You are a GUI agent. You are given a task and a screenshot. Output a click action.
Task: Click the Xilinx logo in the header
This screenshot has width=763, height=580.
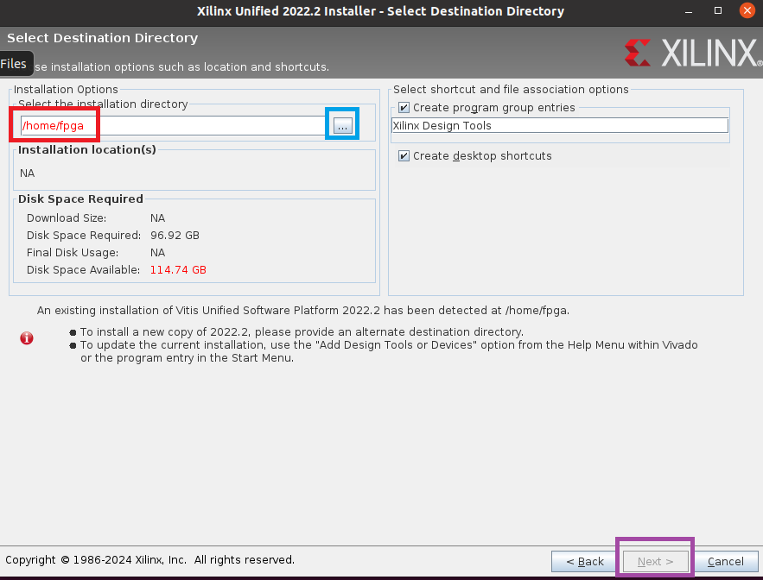pyautogui.click(x=692, y=53)
